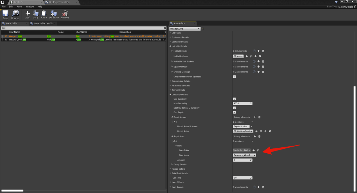Select the Weapon_Pickaxe row
The width and height of the screenshot is (357, 193).
click(x=17, y=40)
